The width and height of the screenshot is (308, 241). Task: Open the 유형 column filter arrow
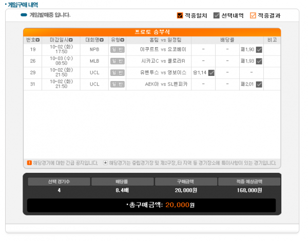coord(122,40)
